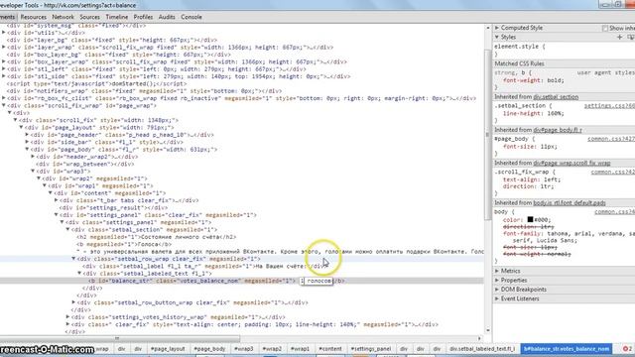Switch to the Network tab

click(x=63, y=17)
